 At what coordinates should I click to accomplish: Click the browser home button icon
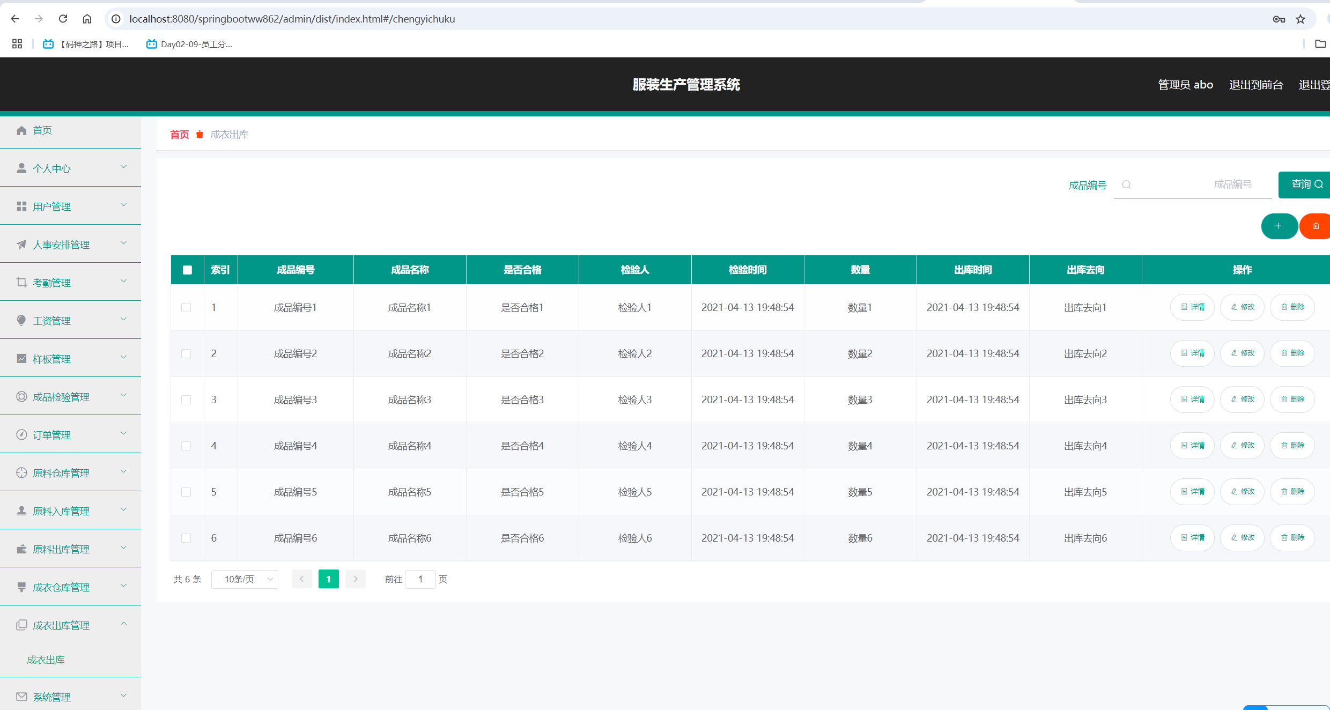tap(87, 19)
